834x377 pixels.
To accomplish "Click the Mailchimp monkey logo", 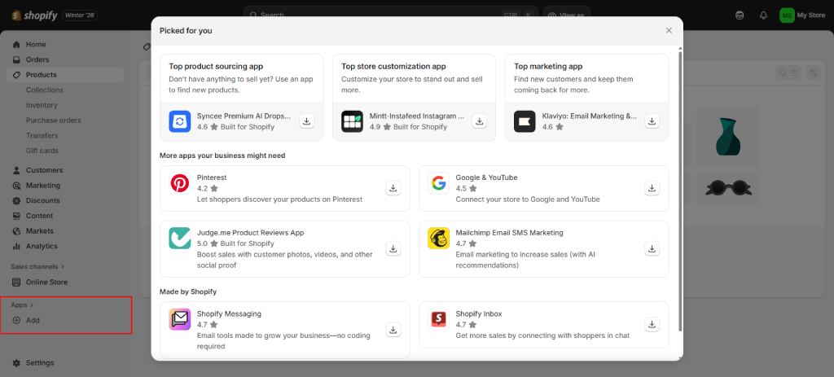I will pyautogui.click(x=439, y=239).
